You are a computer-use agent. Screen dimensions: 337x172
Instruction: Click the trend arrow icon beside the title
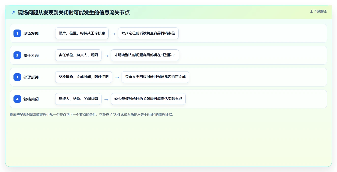click(x=13, y=12)
